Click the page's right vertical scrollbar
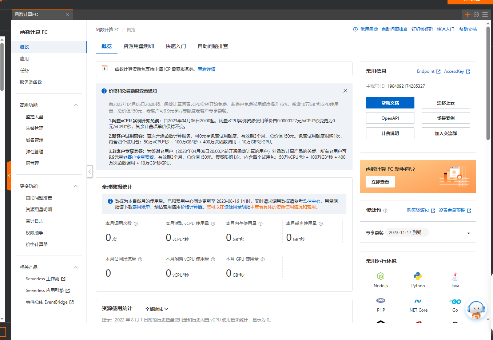This screenshot has width=493, height=340. click(488, 83)
